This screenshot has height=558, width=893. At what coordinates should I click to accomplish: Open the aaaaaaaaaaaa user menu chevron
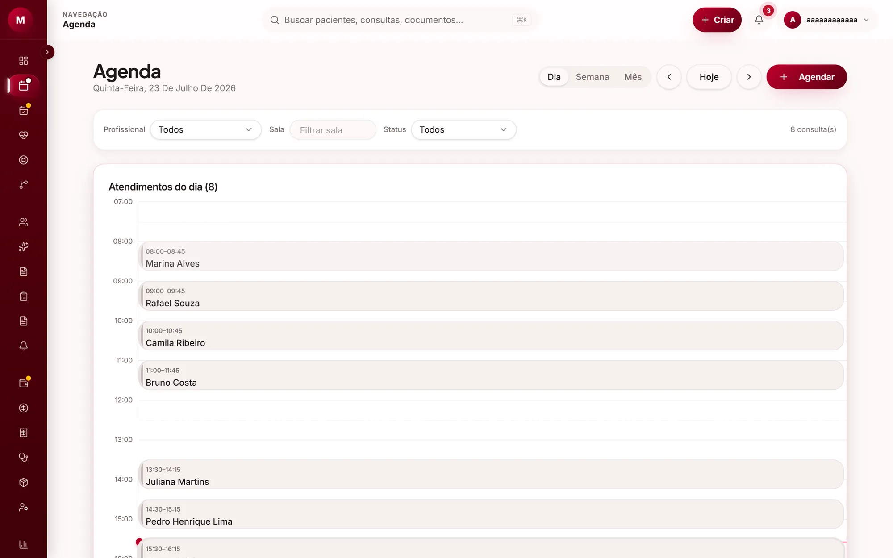tap(866, 20)
